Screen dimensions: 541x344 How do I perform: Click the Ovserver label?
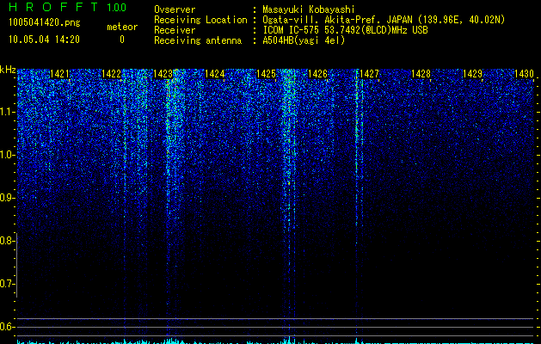click(175, 9)
